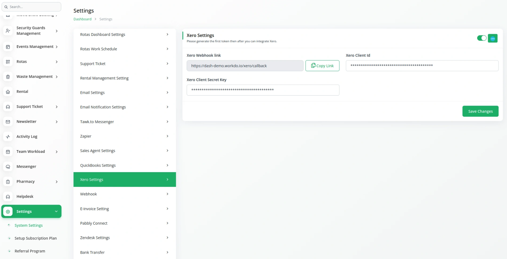Click the Xero Client Secret Key field
This screenshot has height=259, width=507.
pyautogui.click(x=263, y=90)
